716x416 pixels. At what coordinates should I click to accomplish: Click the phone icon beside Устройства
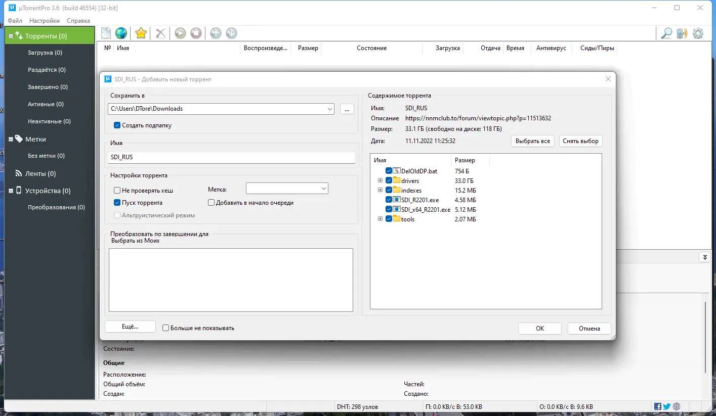click(x=19, y=191)
